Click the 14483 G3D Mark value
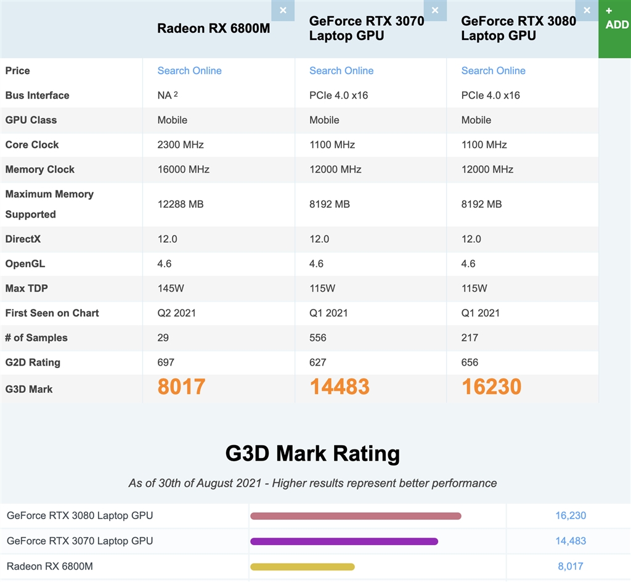Viewport: 631px width, 582px height. point(340,387)
